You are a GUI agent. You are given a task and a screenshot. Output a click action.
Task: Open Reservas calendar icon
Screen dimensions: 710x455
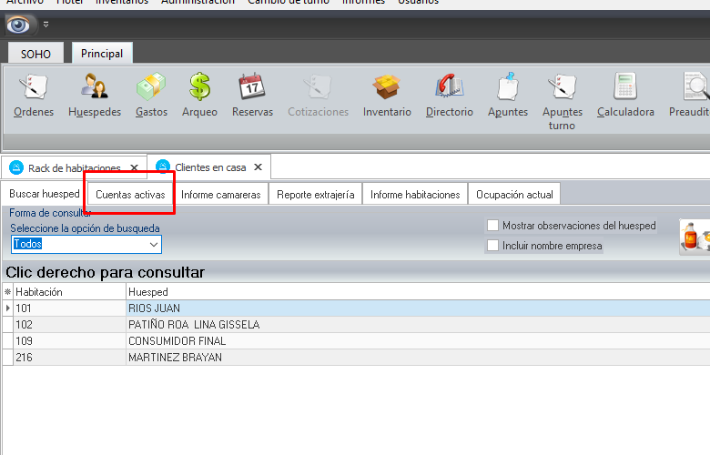252,89
